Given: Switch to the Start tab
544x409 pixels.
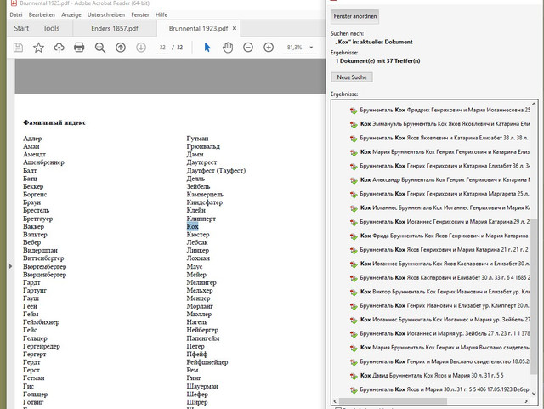Looking at the screenshot, I should tap(21, 28).
